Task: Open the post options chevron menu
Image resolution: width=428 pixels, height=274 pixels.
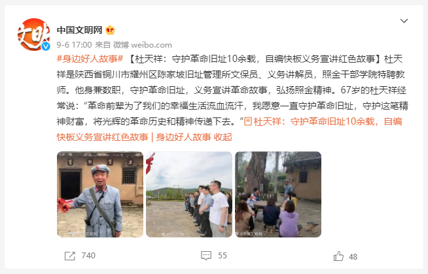Action: [404, 21]
